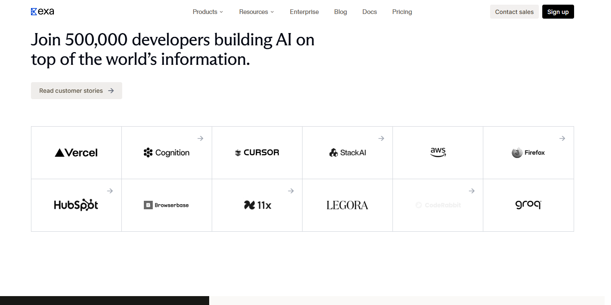Expand the Products dropdown menu

[208, 12]
